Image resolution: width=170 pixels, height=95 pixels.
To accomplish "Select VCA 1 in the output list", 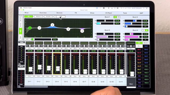I will pyautogui.click(x=146, y=66).
